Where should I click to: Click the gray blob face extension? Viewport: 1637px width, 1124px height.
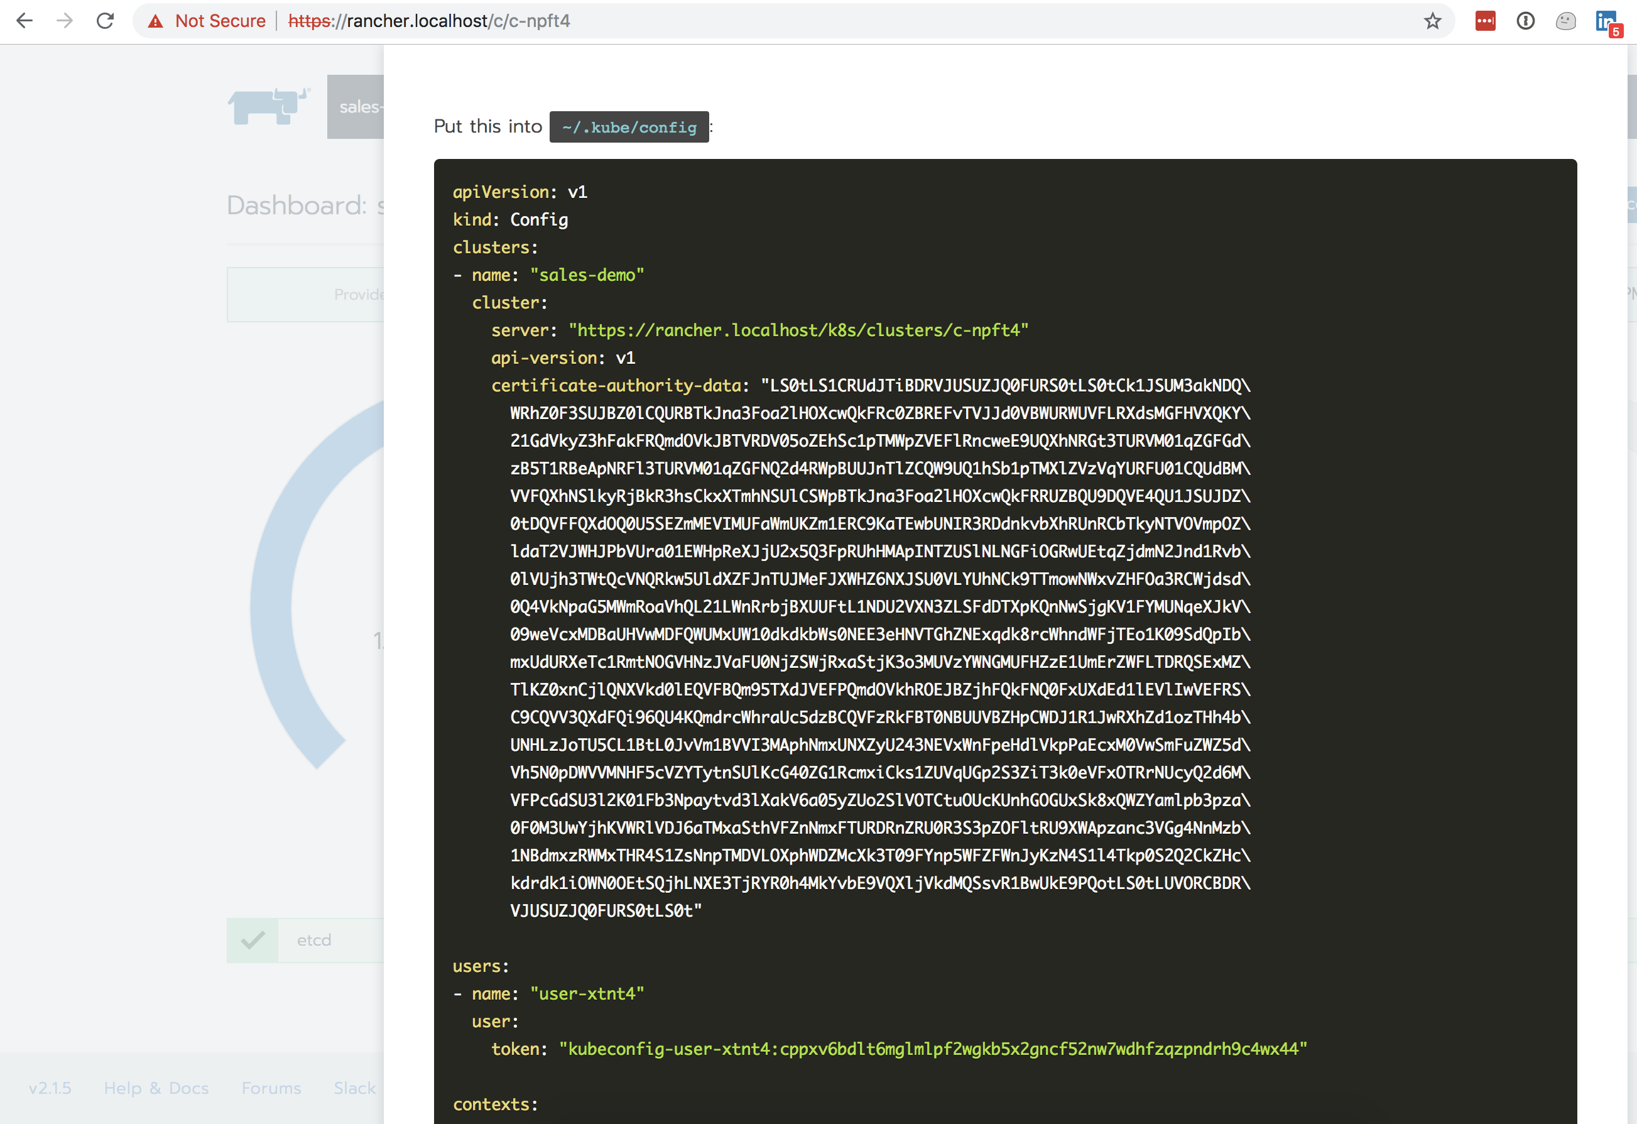(1565, 21)
